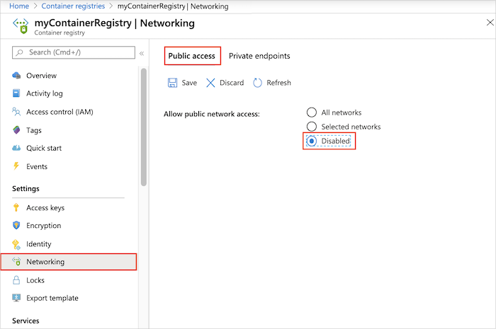Click the Save button in toolbar
Viewport: 496px width, 329px height.
tap(182, 83)
